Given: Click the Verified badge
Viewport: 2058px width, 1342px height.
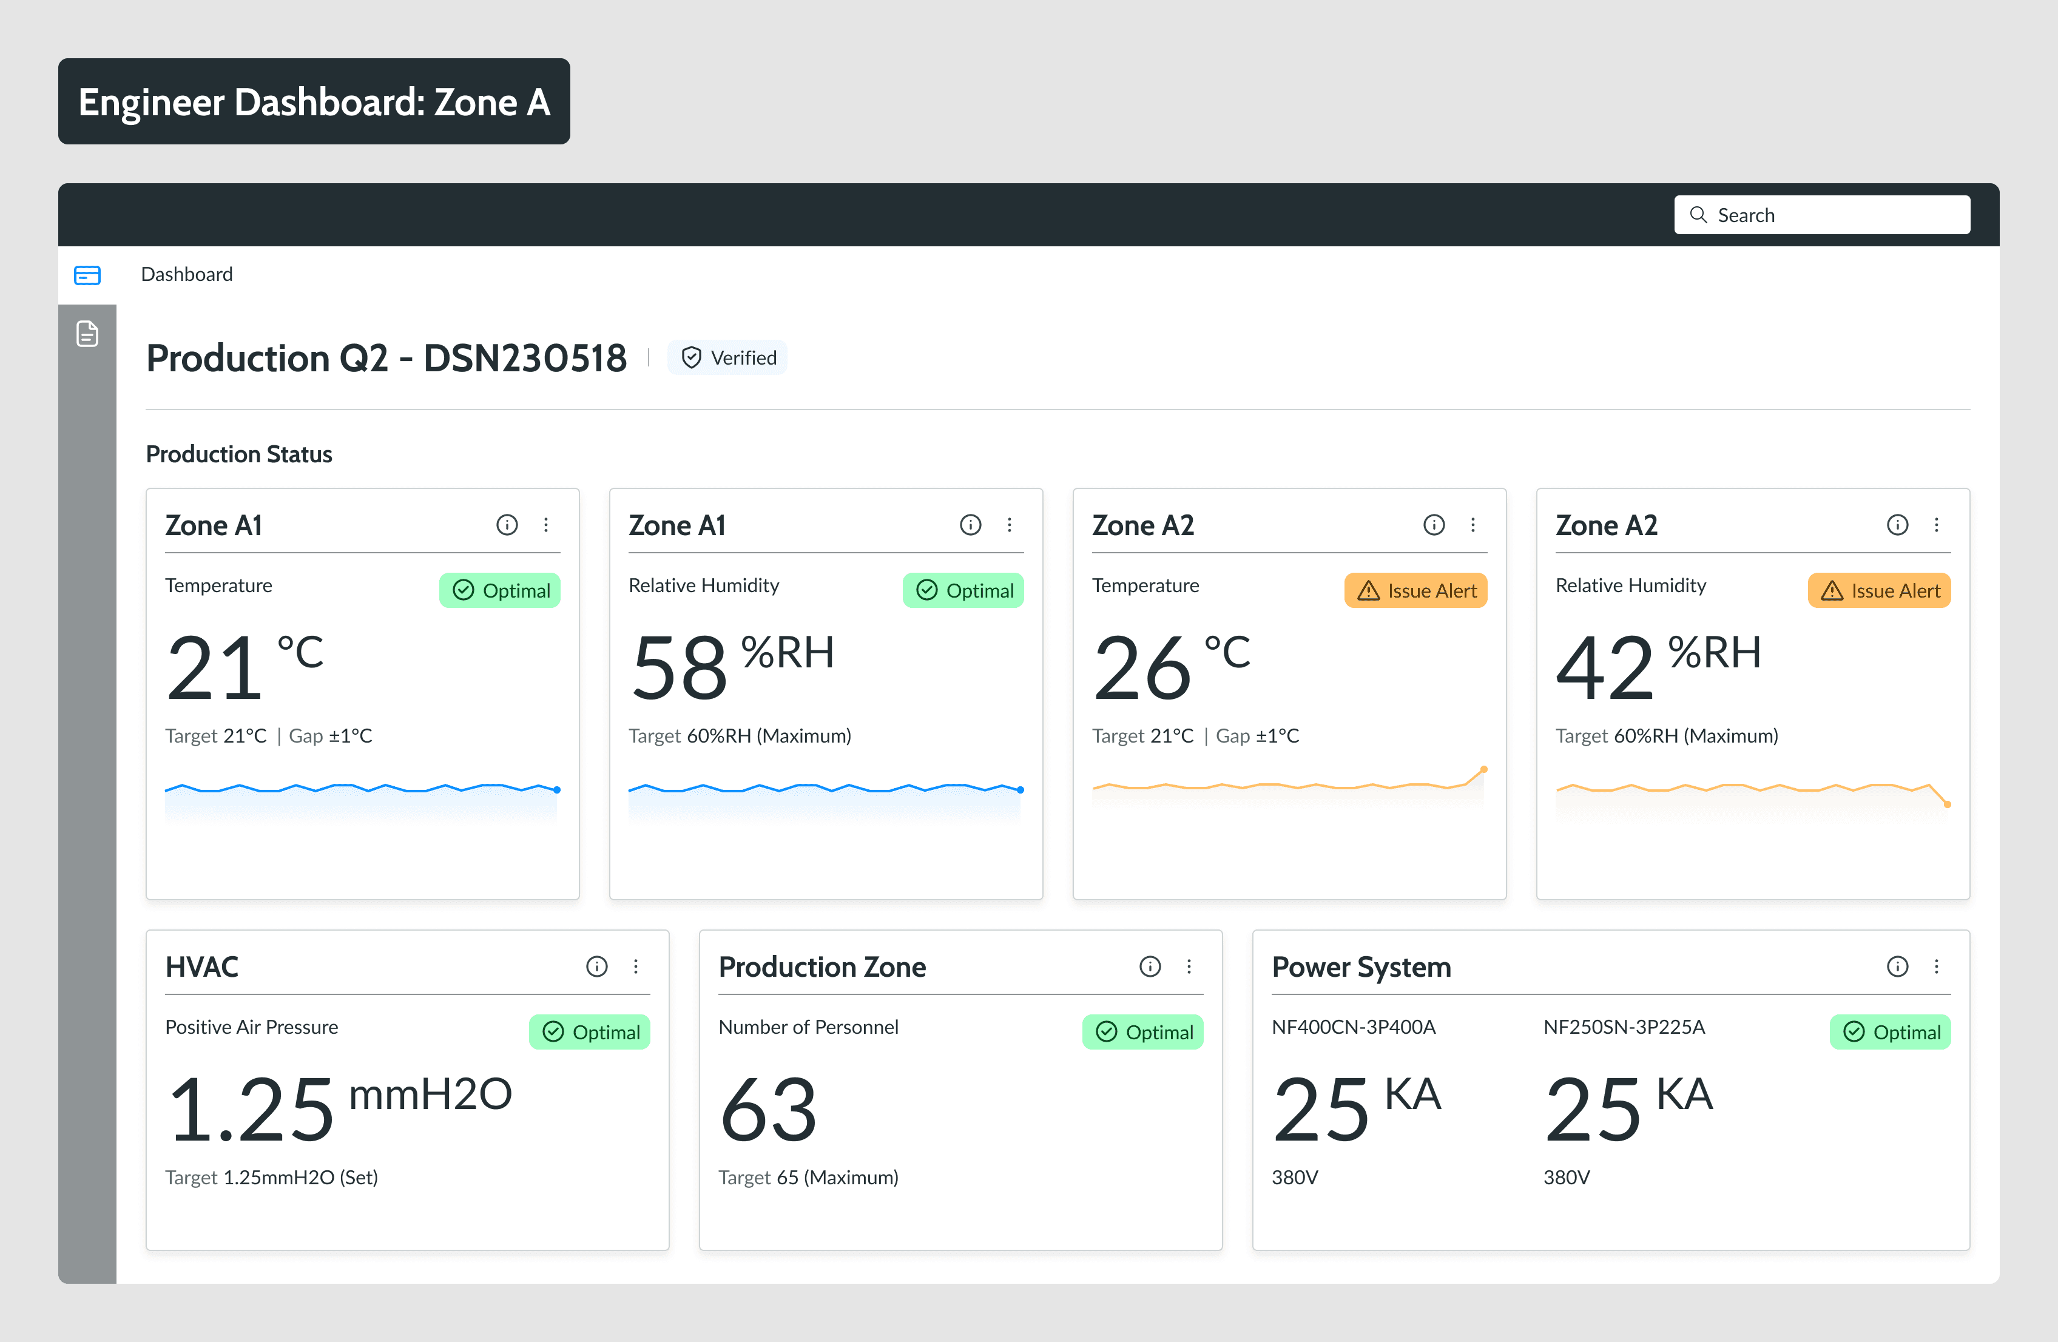Looking at the screenshot, I should point(727,358).
